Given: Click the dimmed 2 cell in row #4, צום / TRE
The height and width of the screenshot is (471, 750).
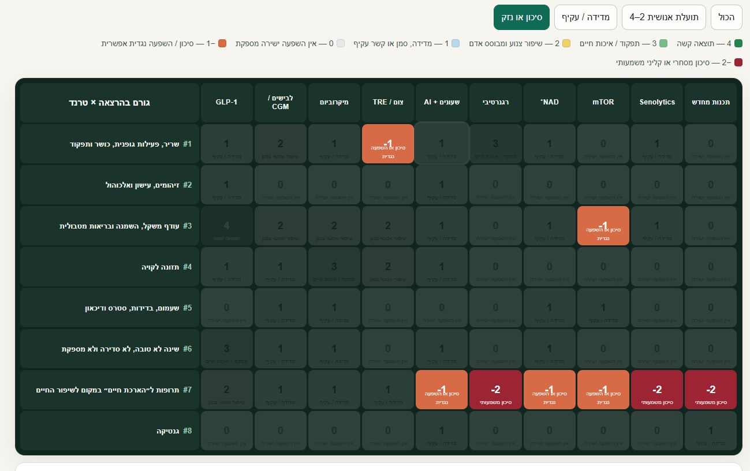Looking at the screenshot, I should point(388,267).
